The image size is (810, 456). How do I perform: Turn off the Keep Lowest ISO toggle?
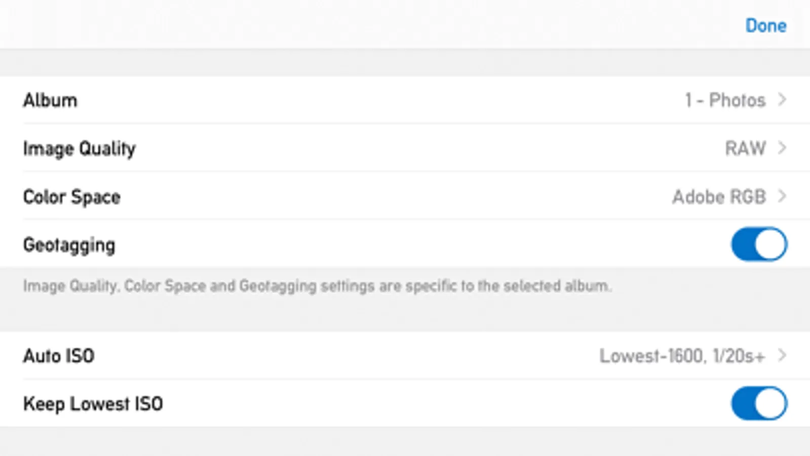pos(759,404)
